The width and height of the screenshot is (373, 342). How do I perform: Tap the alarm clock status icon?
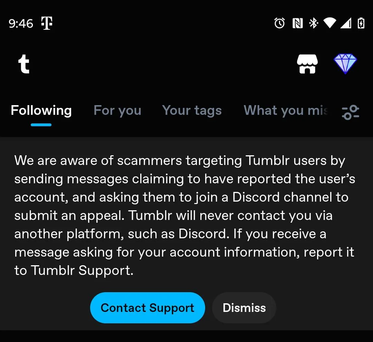point(279,23)
